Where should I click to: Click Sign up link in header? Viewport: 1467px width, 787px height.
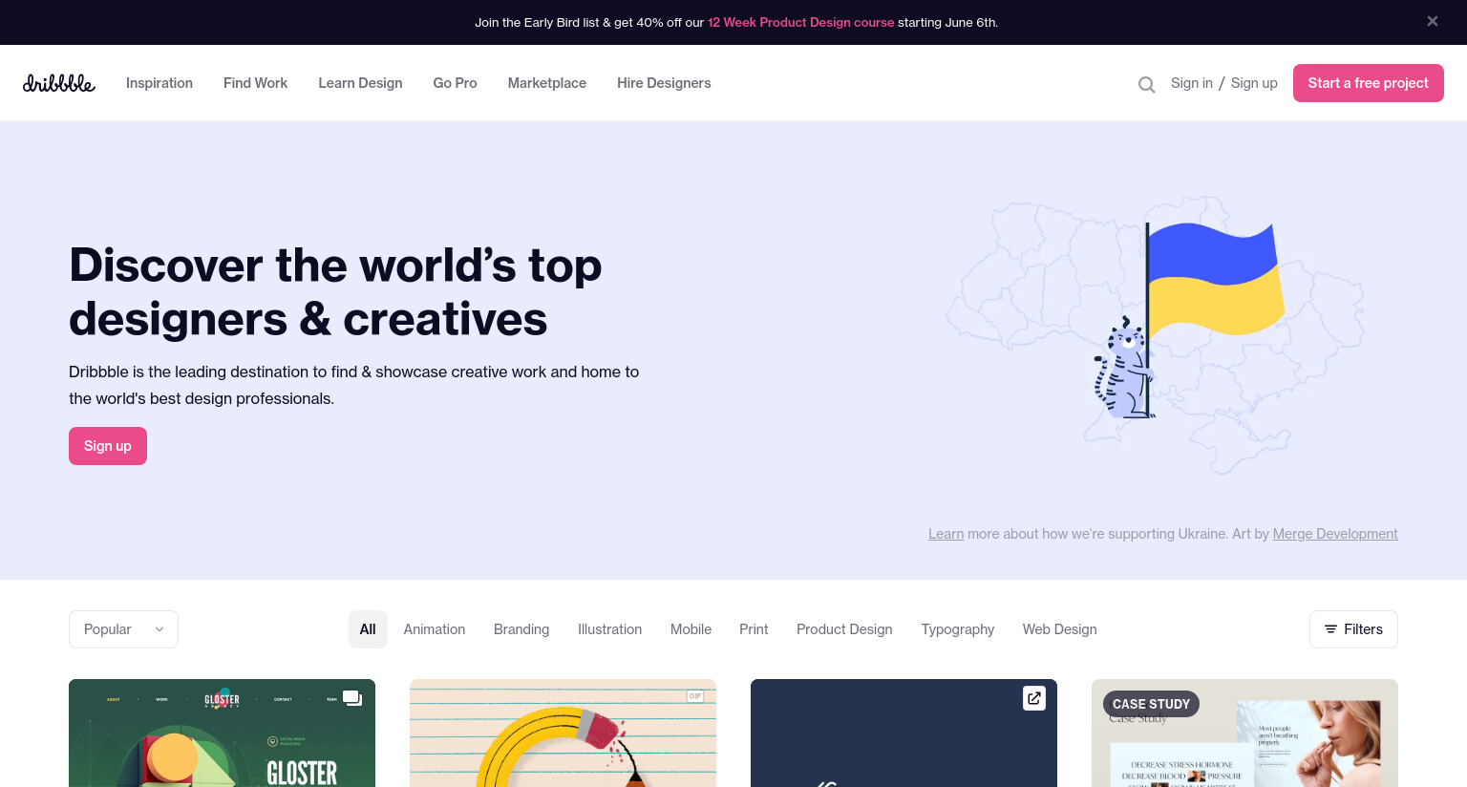[x=1254, y=83]
